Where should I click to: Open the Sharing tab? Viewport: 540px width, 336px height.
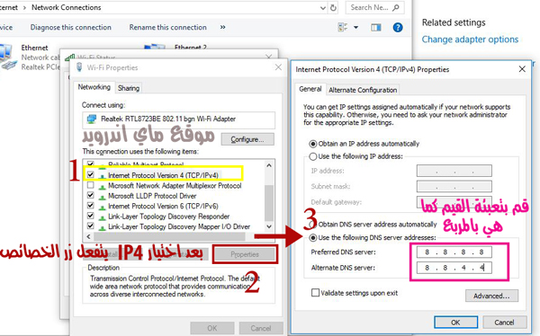(x=129, y=88)
